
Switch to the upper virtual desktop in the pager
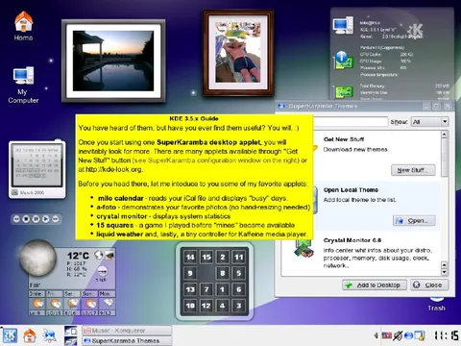click(71, 331)
